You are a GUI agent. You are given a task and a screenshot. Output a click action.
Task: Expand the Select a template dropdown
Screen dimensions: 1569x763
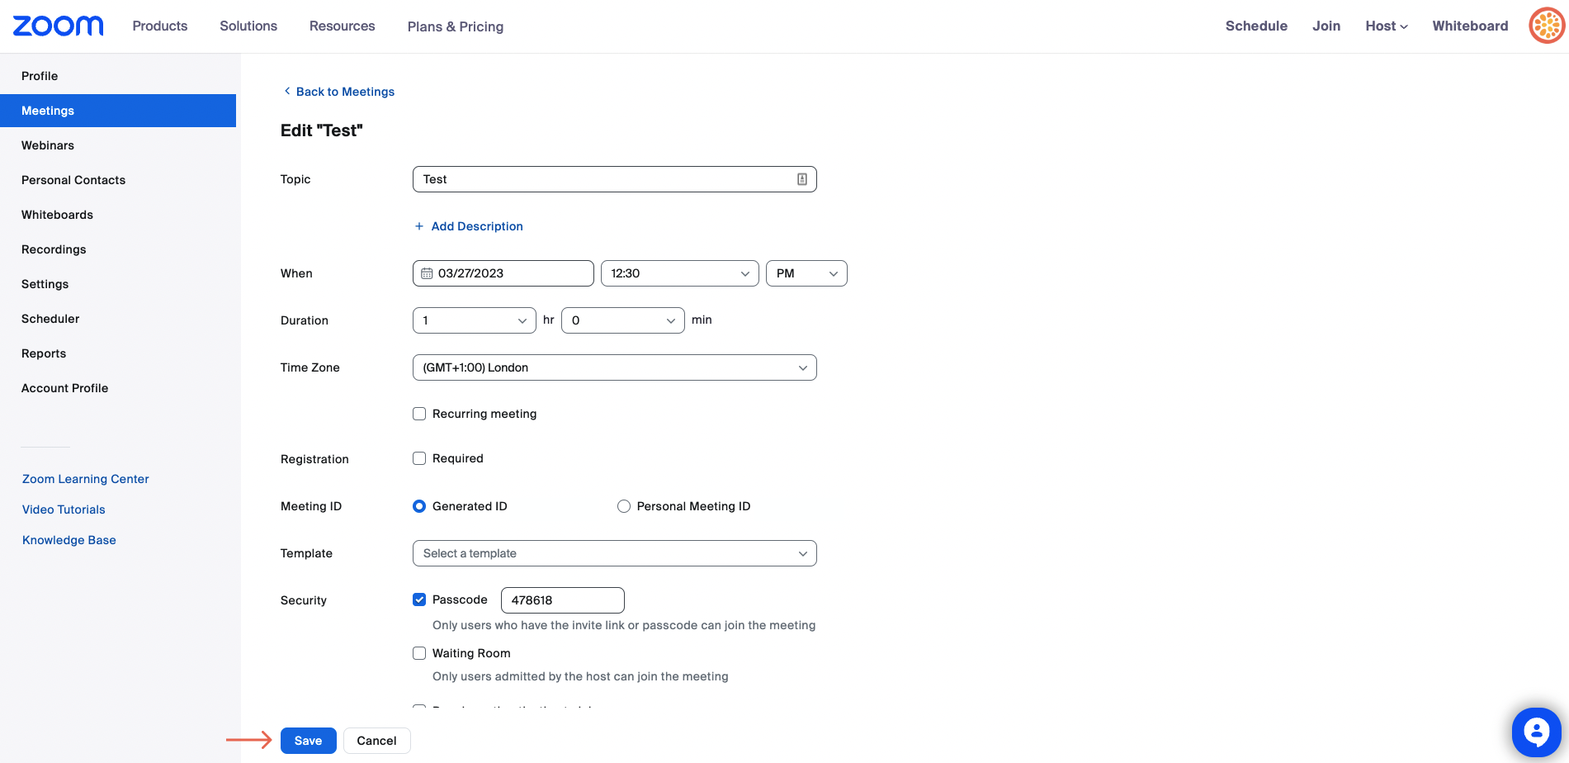(x=614, y=553)
